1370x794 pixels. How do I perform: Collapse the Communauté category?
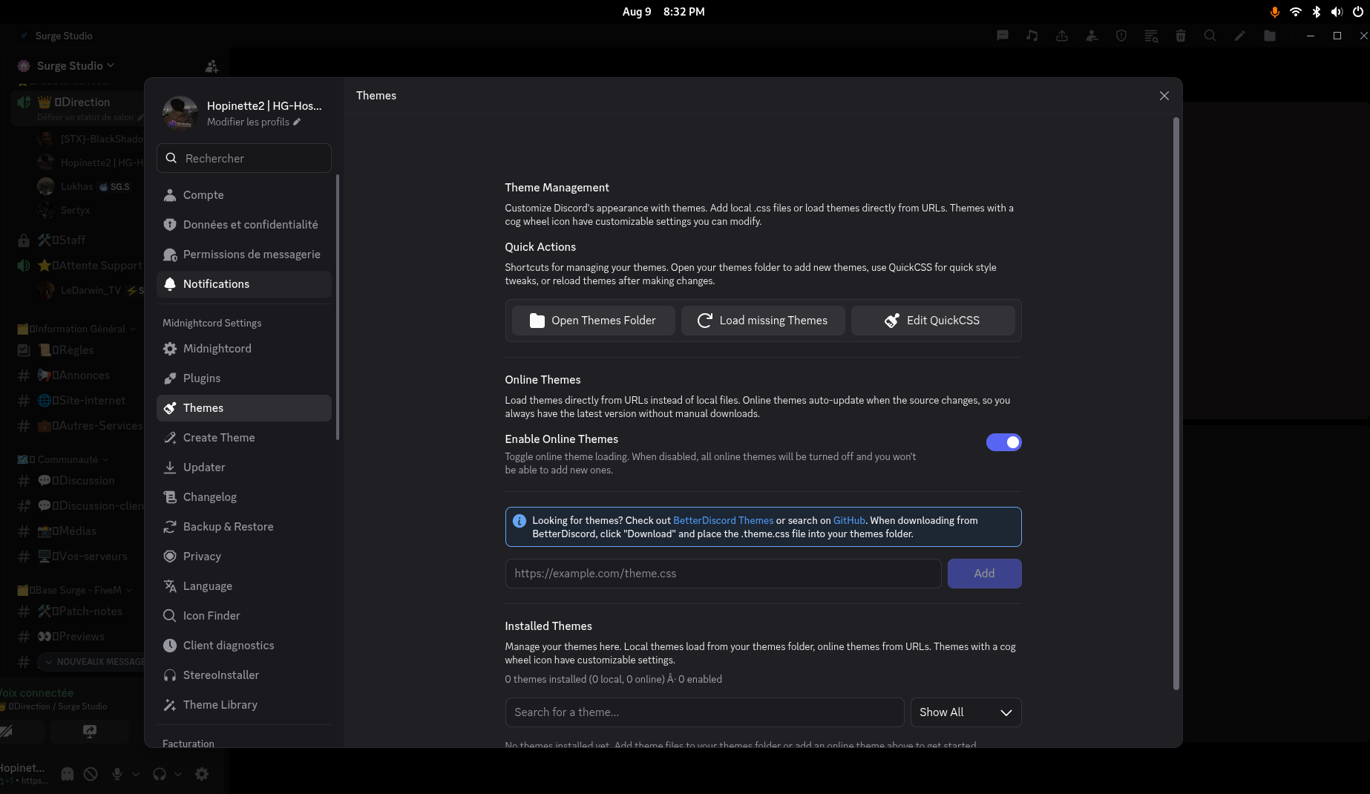62,459
